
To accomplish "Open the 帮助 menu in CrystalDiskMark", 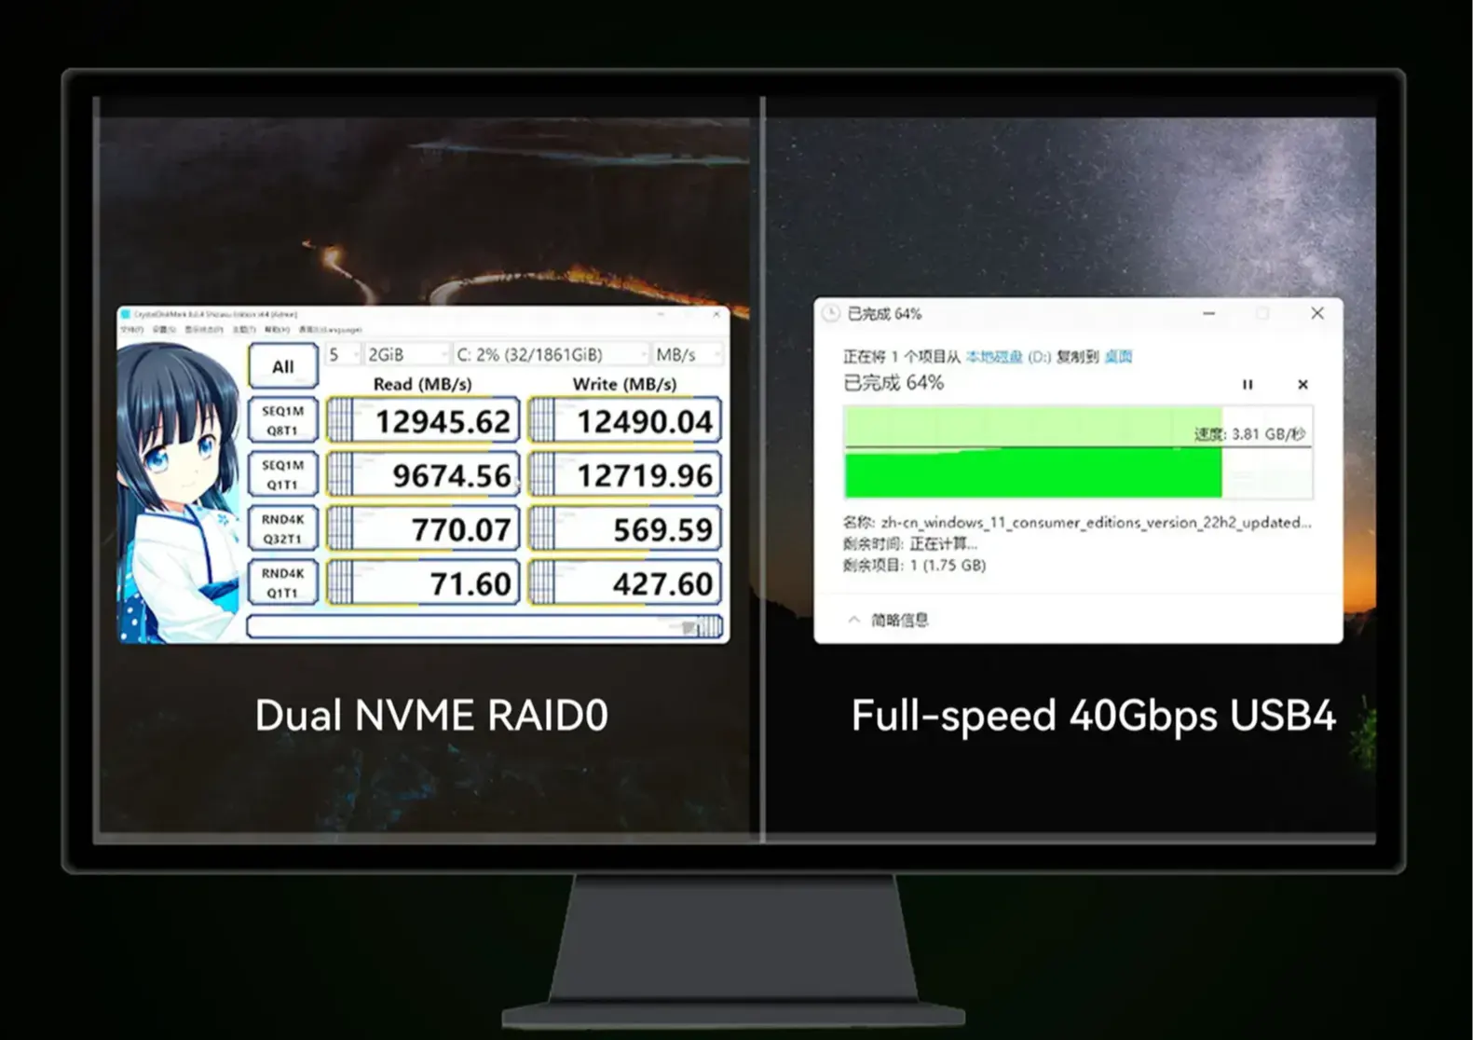I will (277, 330).
